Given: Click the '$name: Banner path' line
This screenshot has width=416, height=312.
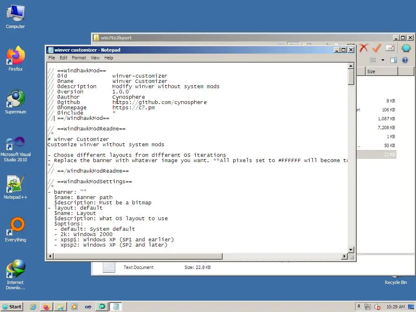Looking at the screenshot, I should (83, 197).
